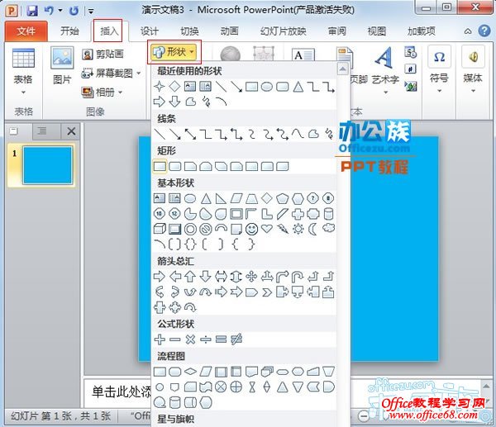Switch to the 开始 tab

click(x=69, y=31)
